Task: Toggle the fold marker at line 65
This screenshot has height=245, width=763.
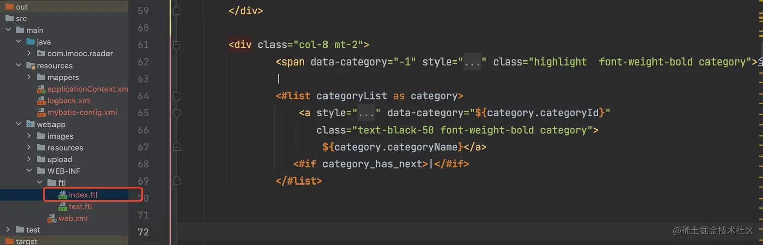Action: tap(177, 113)
